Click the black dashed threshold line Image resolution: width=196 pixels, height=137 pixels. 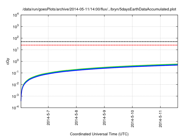pos(99,42)
